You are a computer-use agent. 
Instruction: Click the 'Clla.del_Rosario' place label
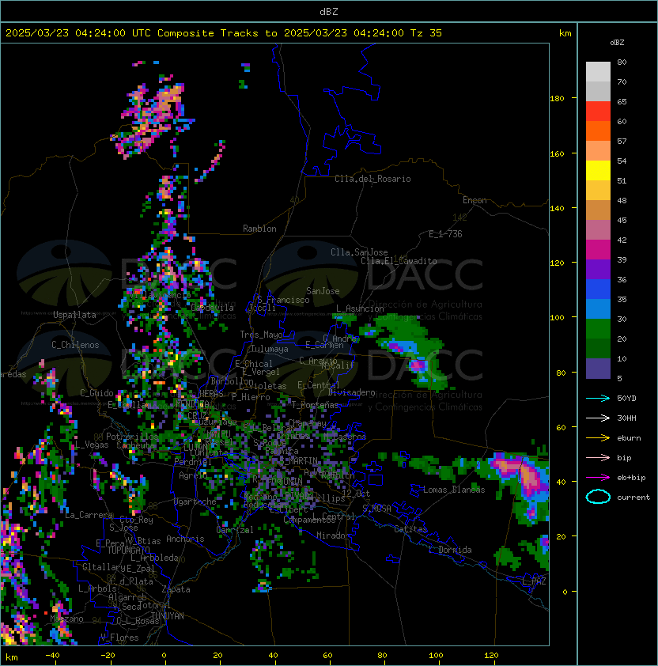click(x=372, y=179)
